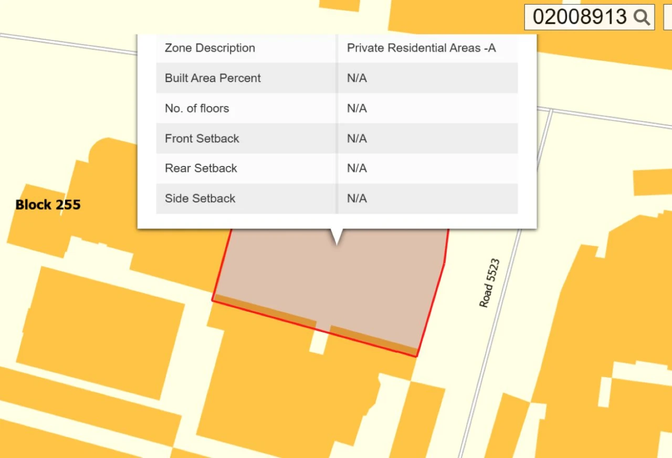Click the Rear Setback label
This screenshot has height=458, width=672.
tap(201, 168)
